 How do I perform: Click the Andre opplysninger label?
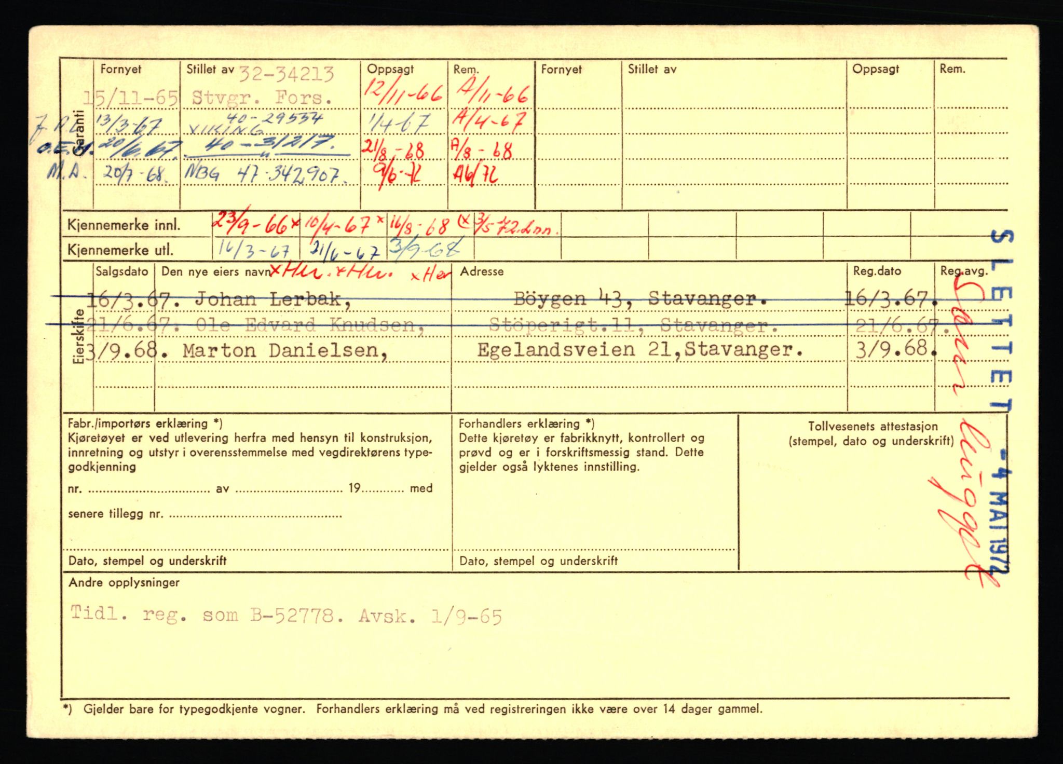124,582
